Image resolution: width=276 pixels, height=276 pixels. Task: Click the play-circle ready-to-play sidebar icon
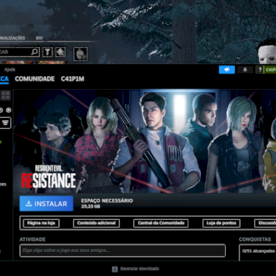8,110
